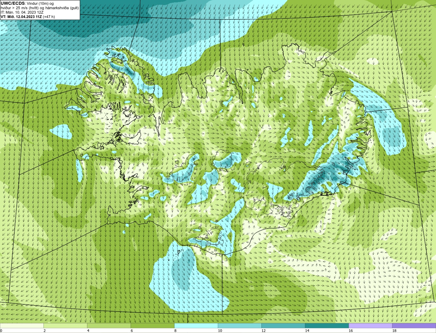Click the legend scale label '14'
The image size is (436, 333).
point(307,331)
